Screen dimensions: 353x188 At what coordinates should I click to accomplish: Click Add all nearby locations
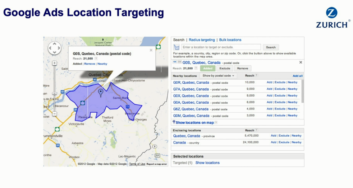(x=298, y=76)
